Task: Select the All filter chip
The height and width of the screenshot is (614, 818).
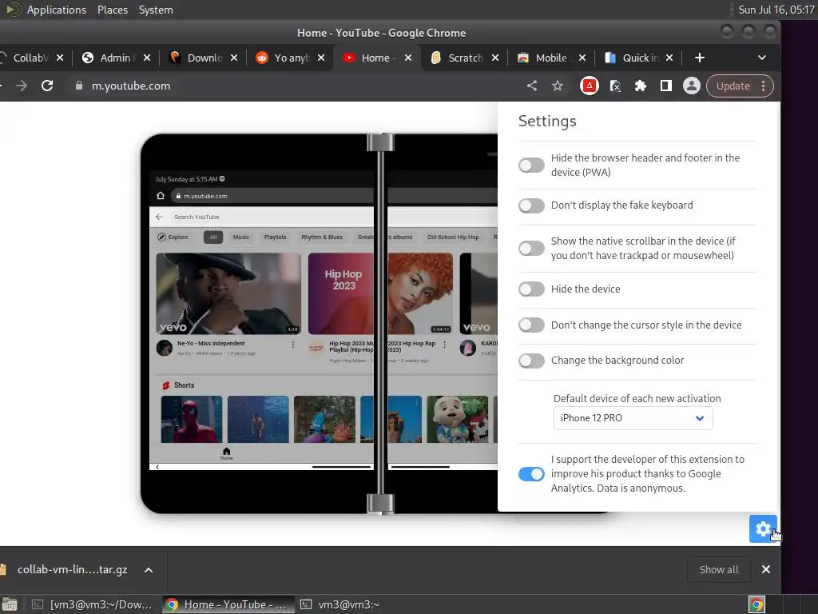Action: click(x=212, y=237)
